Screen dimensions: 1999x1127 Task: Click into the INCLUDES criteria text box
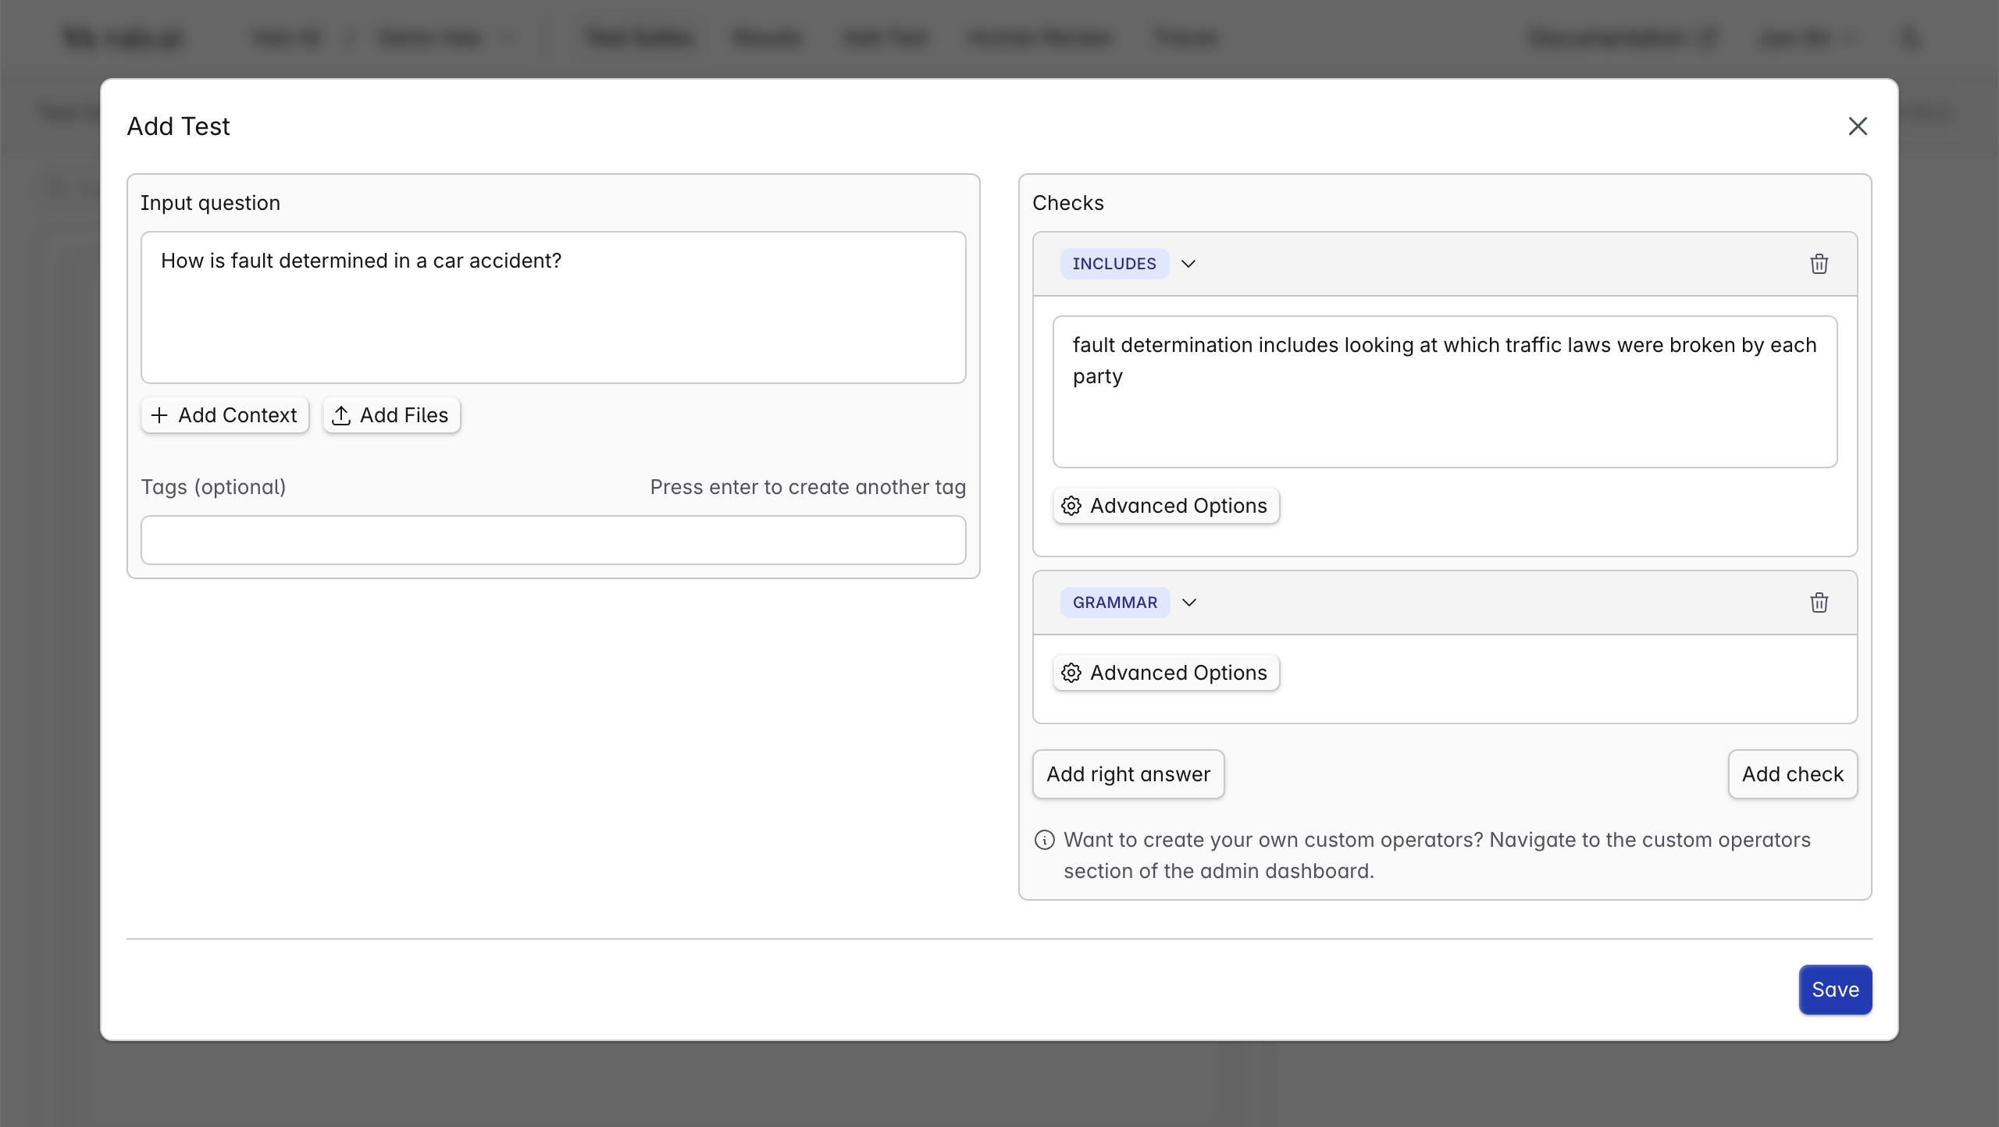1444,392
